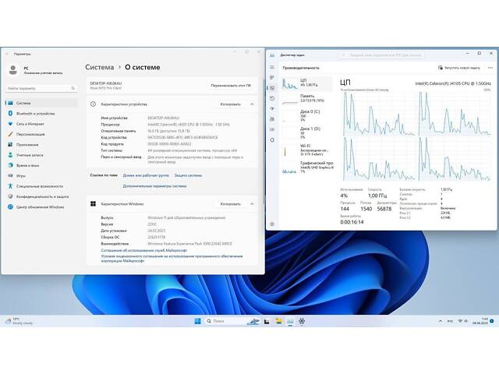Copy Windows specifications with Копировать
The width and height of the screenshot is (499, 374).
231,204
